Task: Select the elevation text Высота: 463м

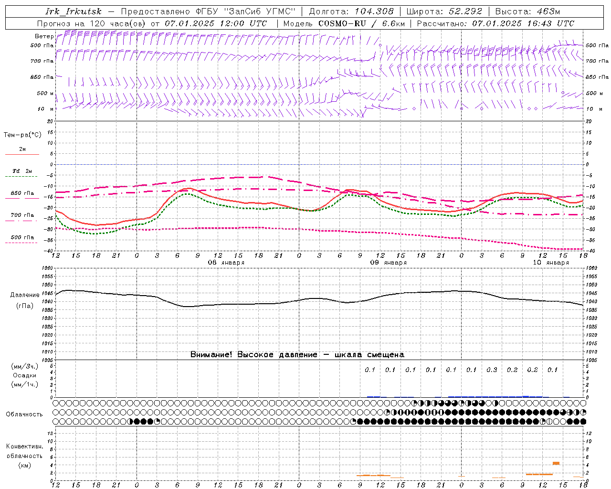Action: (x=527, y=11)
